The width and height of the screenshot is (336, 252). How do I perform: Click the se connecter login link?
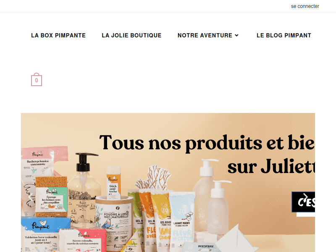(305, 6)
